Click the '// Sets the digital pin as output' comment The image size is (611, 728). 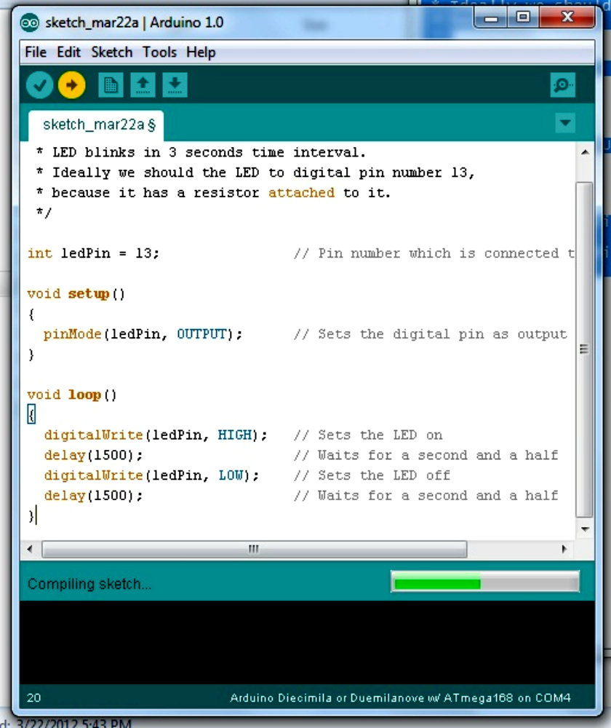[x=431, y=334]
